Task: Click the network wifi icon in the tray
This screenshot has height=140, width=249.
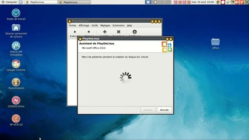Action: (242, 2)
